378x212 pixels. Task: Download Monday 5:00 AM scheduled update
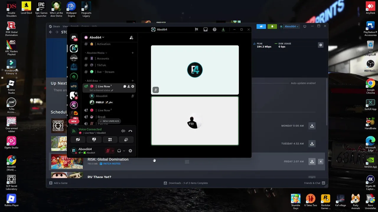(x=312, y=126)
